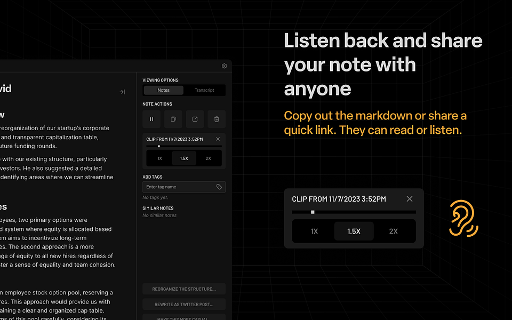Select 1.5X speed on large clip player
Screen dimensions: 512x320
pyautogui.click(x=353, y=231)
